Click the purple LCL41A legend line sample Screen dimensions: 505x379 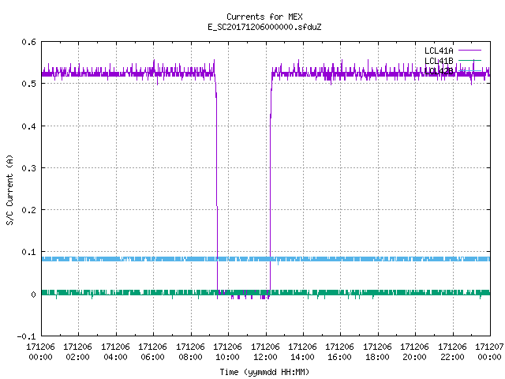point(469,51)
